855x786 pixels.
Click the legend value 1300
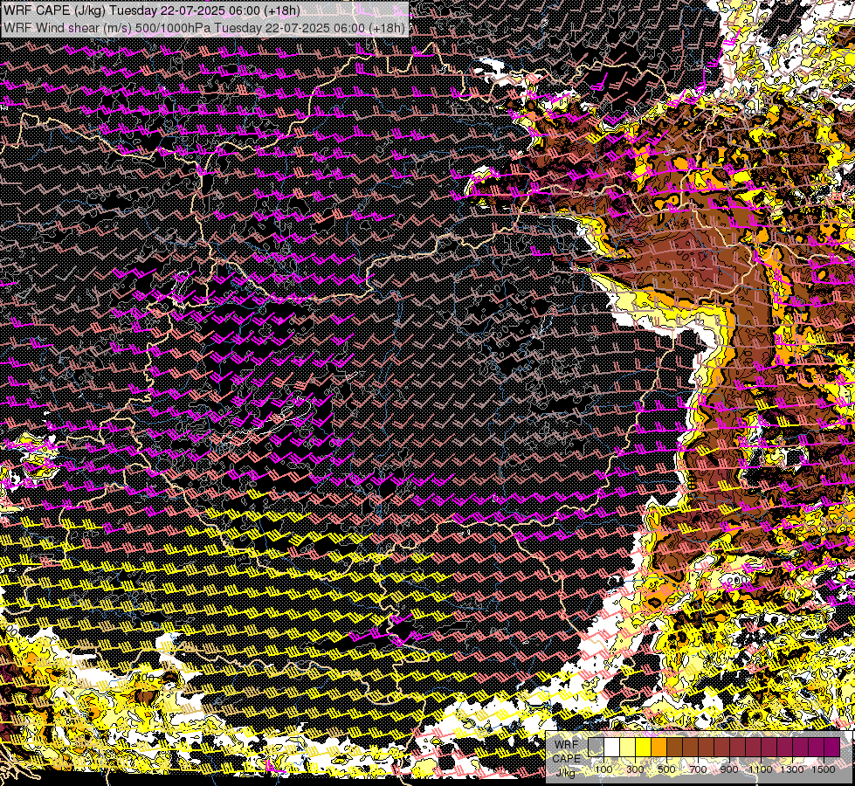point(792,769)
